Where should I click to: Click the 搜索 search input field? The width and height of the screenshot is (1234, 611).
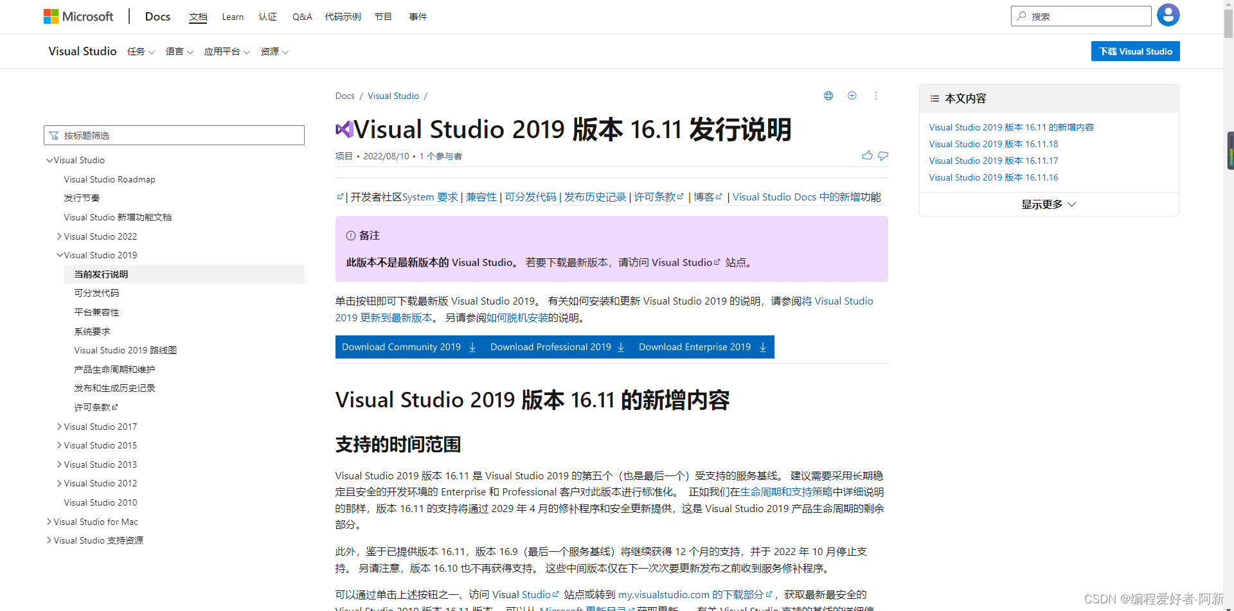1081,16
